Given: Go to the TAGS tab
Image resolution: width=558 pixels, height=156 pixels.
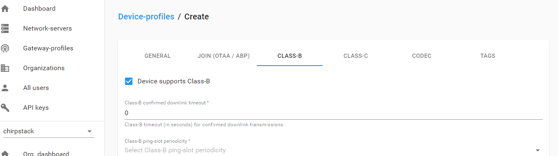Looking at the screenshot, I should point(488,56).
